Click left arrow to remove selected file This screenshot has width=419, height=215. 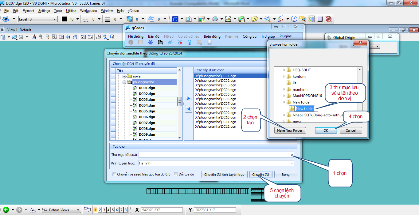pyautogui.click(x=189, y=109)
